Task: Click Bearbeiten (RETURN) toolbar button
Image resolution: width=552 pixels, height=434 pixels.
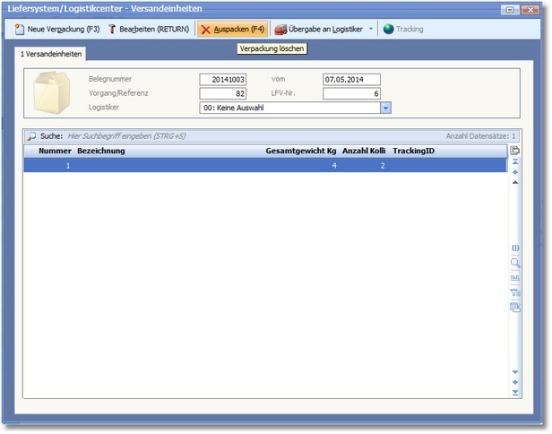Action: pyautogui.click(x=148, y=29)
